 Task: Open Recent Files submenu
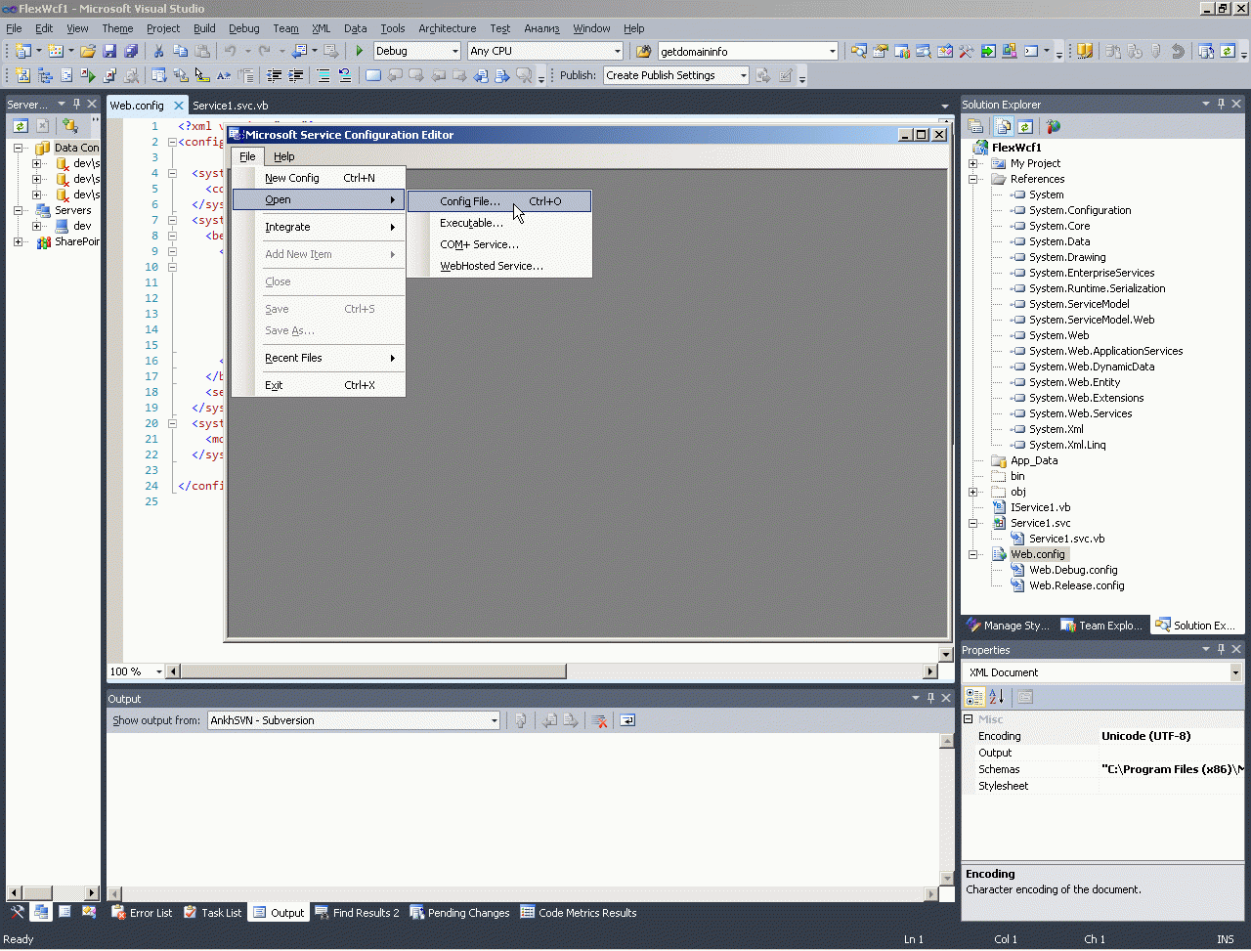point(319,358)
